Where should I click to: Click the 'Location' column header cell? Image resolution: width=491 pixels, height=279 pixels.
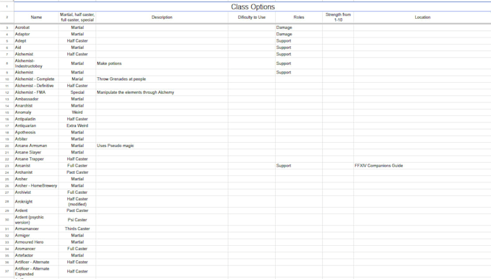pyautogui.click(x=422, y=17)
